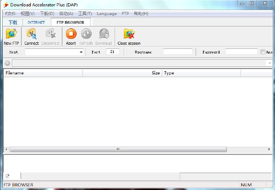
Task: Sort by the Size column header
Action: pos(122,73)
